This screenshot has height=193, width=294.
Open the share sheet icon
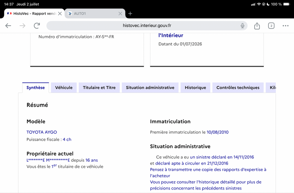pyautogui.click(x=257, y=26)
